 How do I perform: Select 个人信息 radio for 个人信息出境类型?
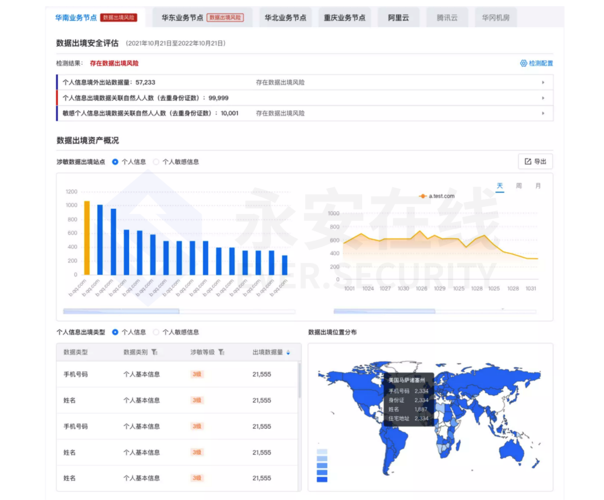(115, 332)
